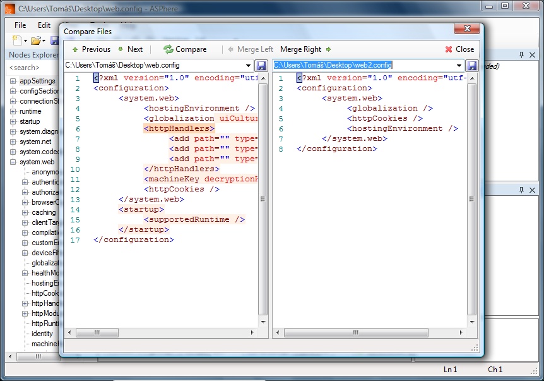
Task: Click down arrow of left pane vertical scrollbar
Action: pos(263,322)
